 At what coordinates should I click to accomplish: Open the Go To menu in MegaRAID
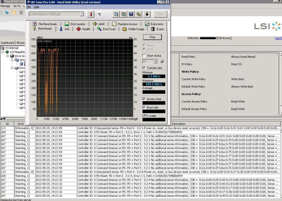point(17,6)
